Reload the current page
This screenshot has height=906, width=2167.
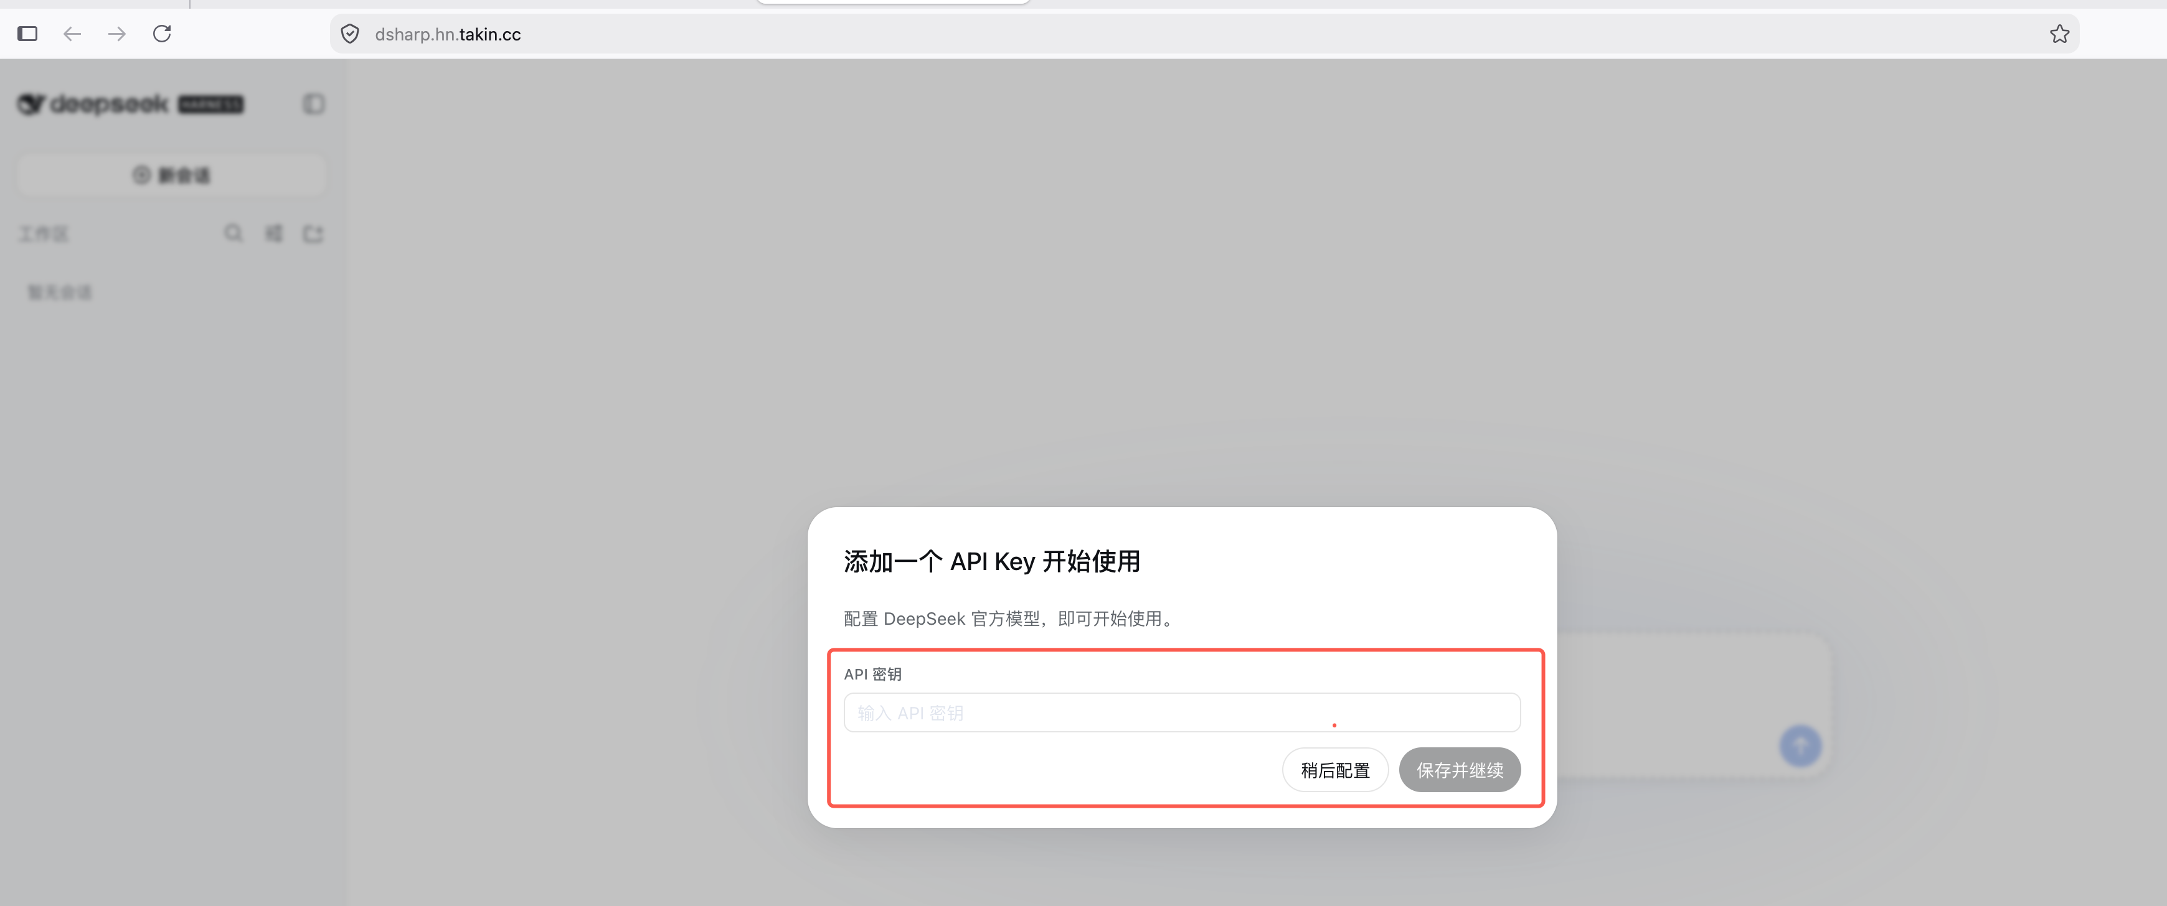click(163, 34)
